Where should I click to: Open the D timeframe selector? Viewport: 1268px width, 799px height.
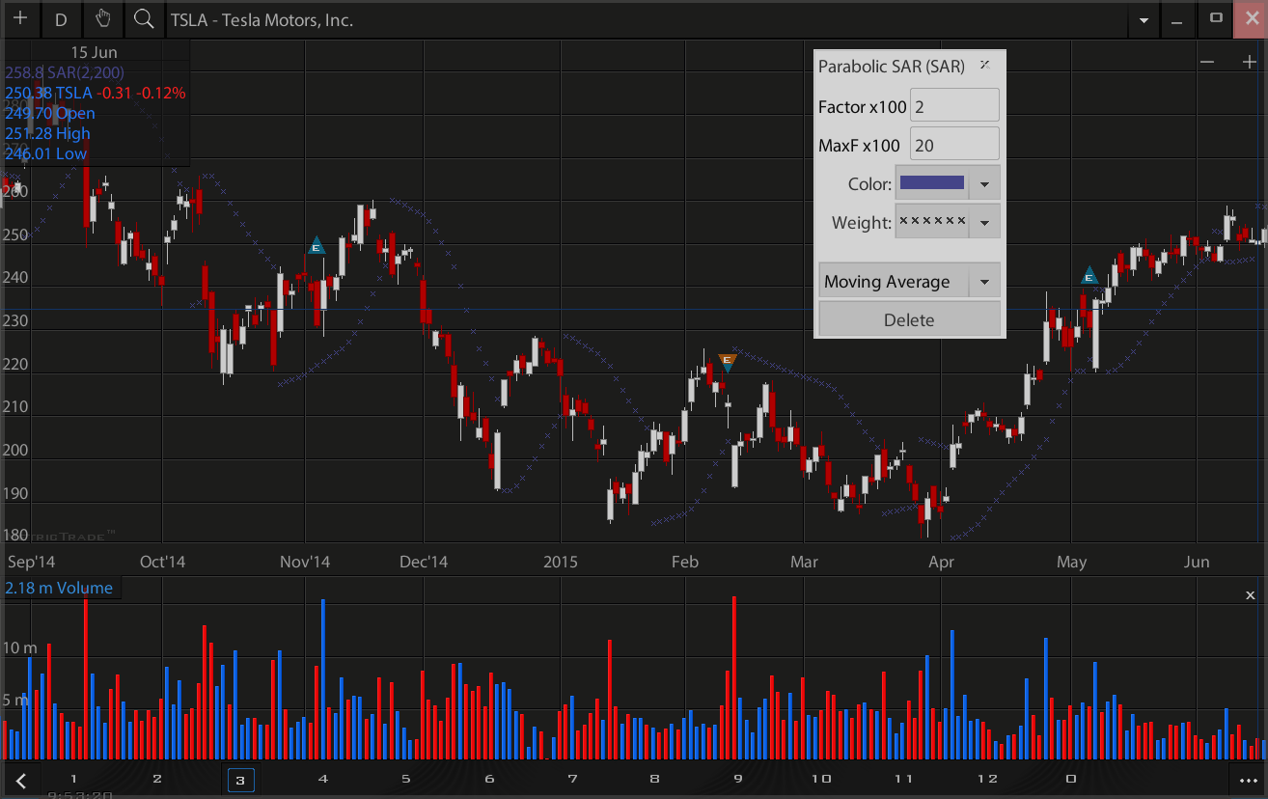[x=62, y=19]
